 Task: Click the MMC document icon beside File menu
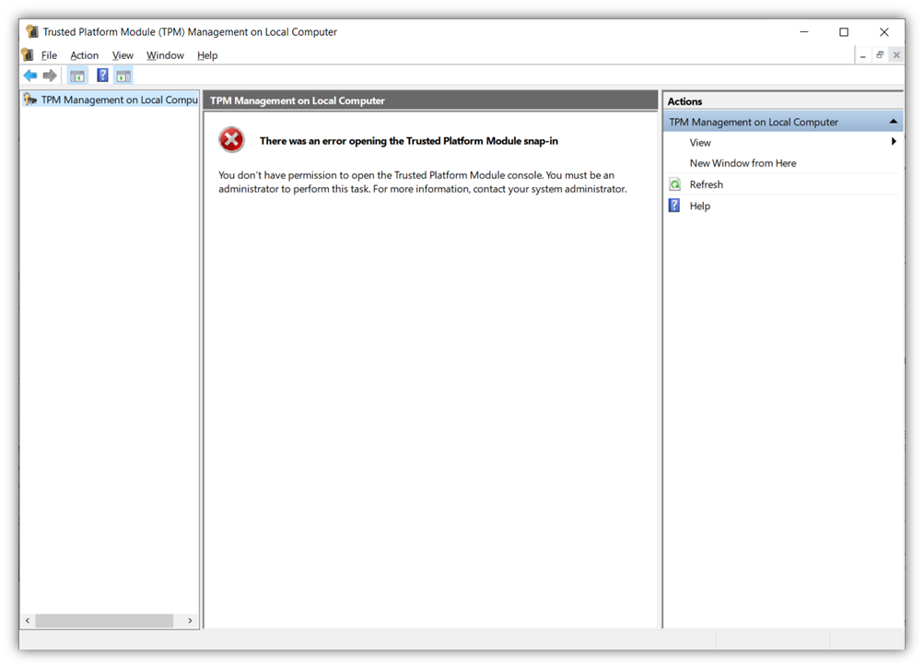(28, 55)
